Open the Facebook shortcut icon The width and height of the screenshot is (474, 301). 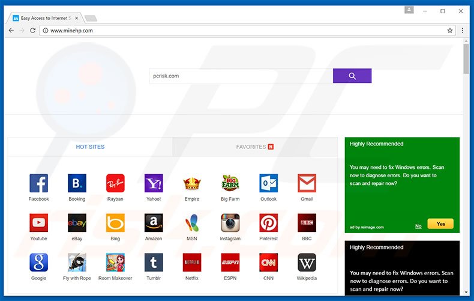click(x=38, y=183)
